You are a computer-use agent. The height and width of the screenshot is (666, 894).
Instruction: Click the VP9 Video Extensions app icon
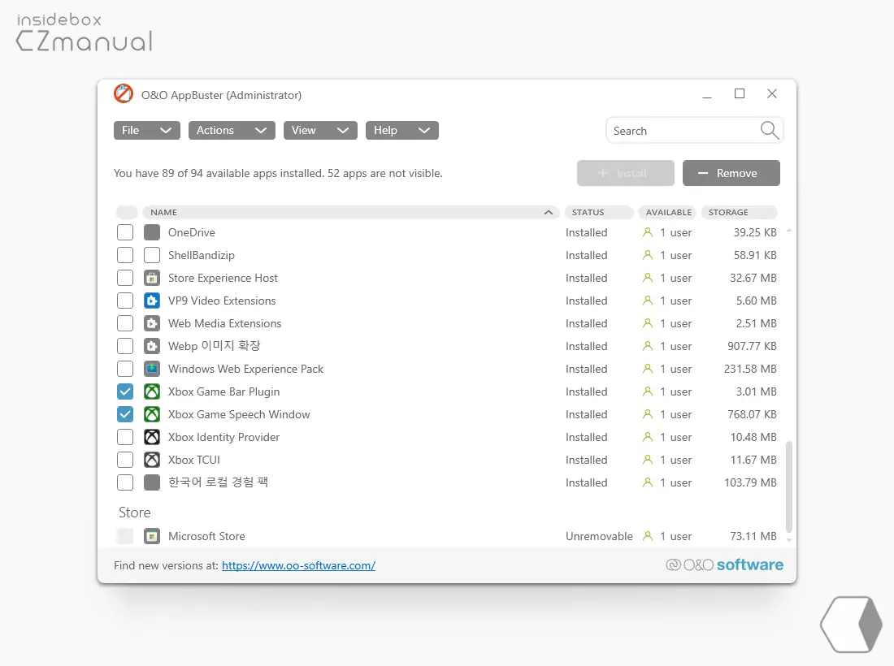click(x=151, y=301)
